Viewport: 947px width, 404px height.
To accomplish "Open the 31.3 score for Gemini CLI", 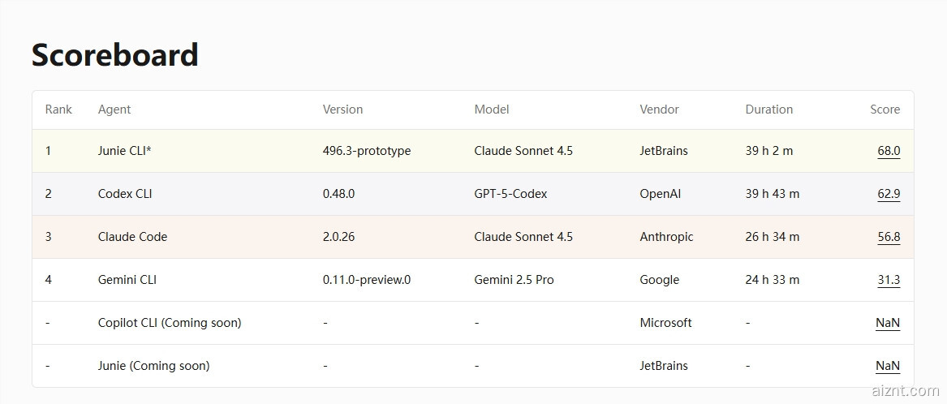I will tap(888, 280).
